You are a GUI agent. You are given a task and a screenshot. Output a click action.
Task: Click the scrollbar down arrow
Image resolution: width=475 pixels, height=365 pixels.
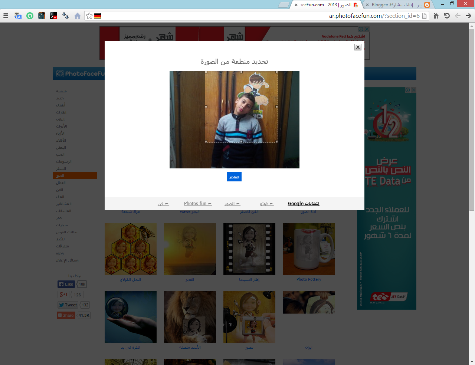point(472,362)
